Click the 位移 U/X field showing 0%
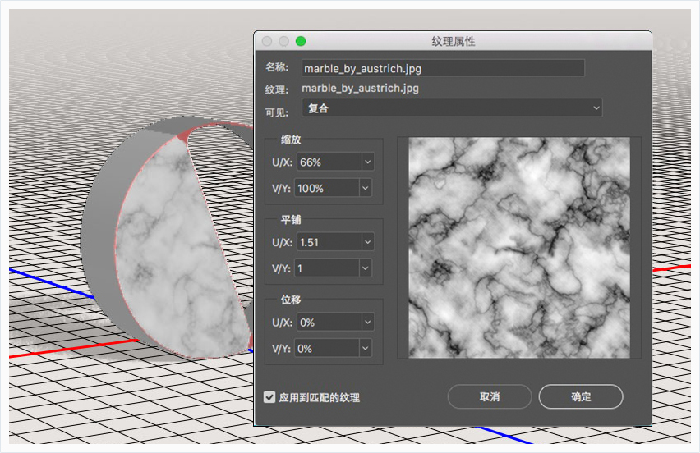This screenshot has height=453, width=700. (x=329, y=322)
